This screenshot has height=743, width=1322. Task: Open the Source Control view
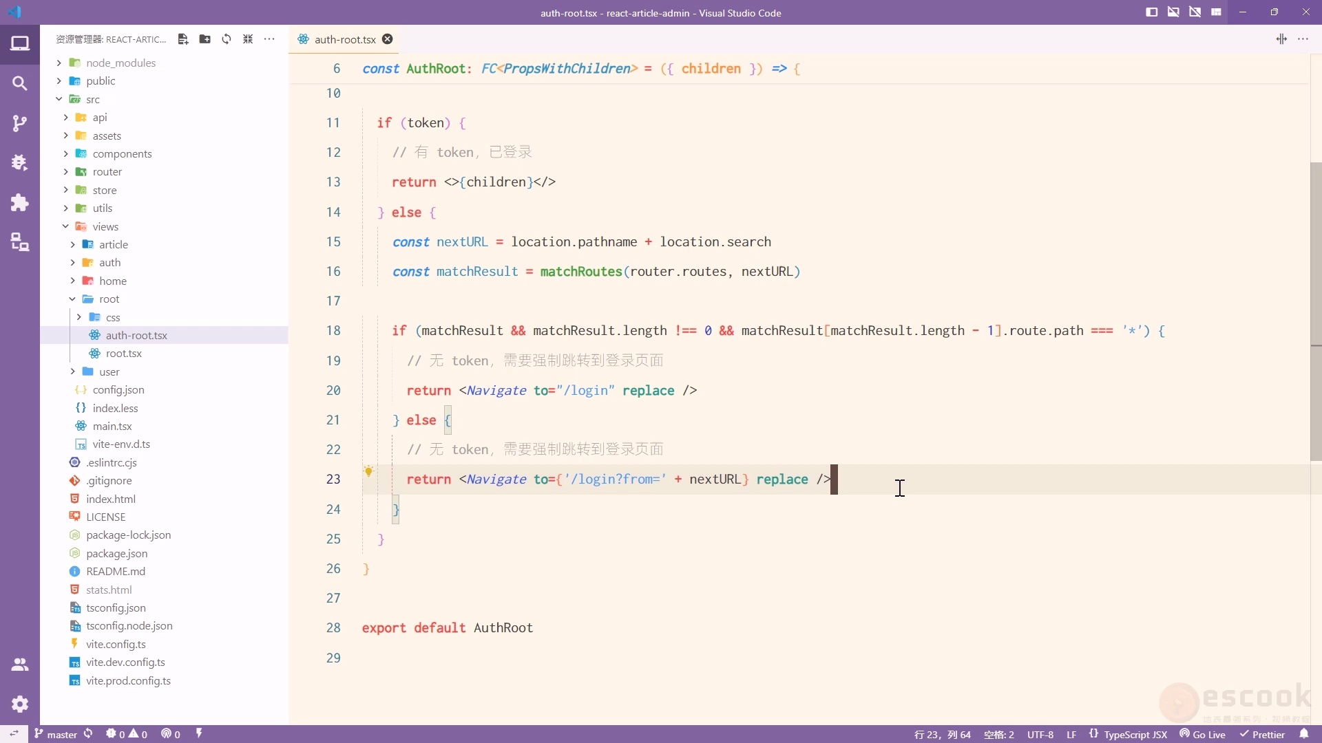pos(20,123)
